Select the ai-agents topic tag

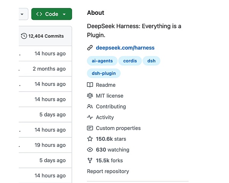coord(102,61)
